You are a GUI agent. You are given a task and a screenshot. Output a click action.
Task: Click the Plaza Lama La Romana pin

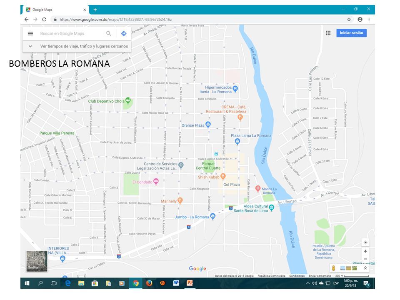point(237,141)
